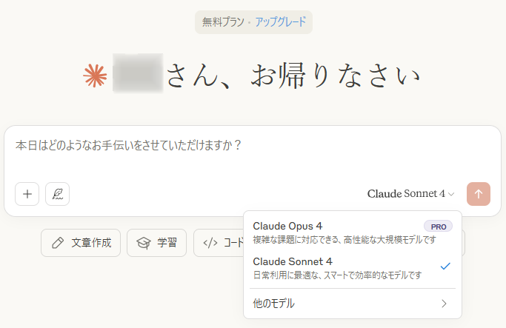This screenshot has width=506, height=328.
Task: Click the pencil icon on 文章作成
Action: 58,243
